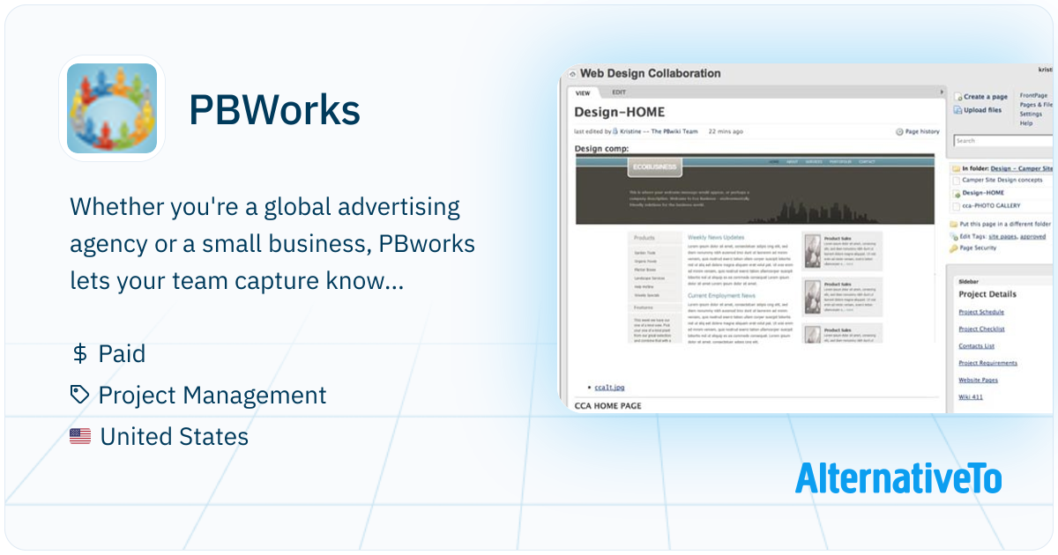Click the Project Details sidebar heading
The image size is (1058, 555).
(x=987, y=294)
